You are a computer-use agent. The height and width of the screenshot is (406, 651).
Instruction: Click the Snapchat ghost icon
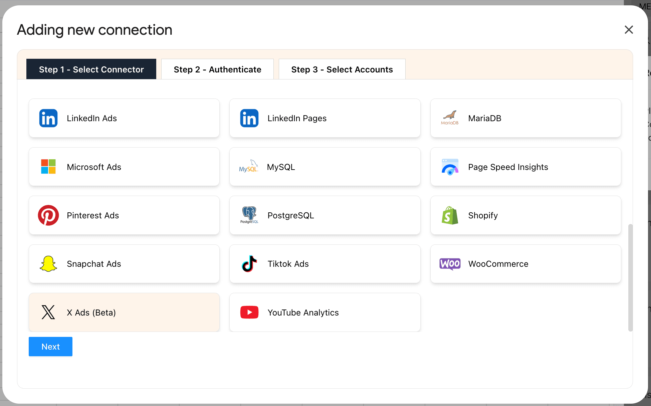pos(48,264)
